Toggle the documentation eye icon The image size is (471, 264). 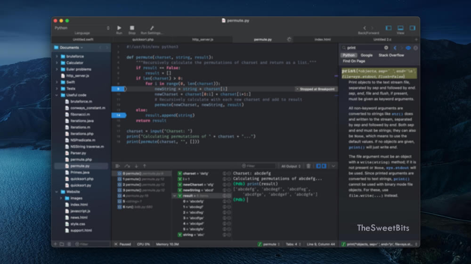408,48
